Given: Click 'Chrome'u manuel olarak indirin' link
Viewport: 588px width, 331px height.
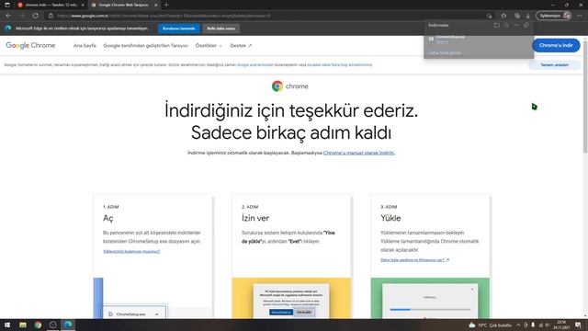Looking at the screenshot, I should pos(359,153).
